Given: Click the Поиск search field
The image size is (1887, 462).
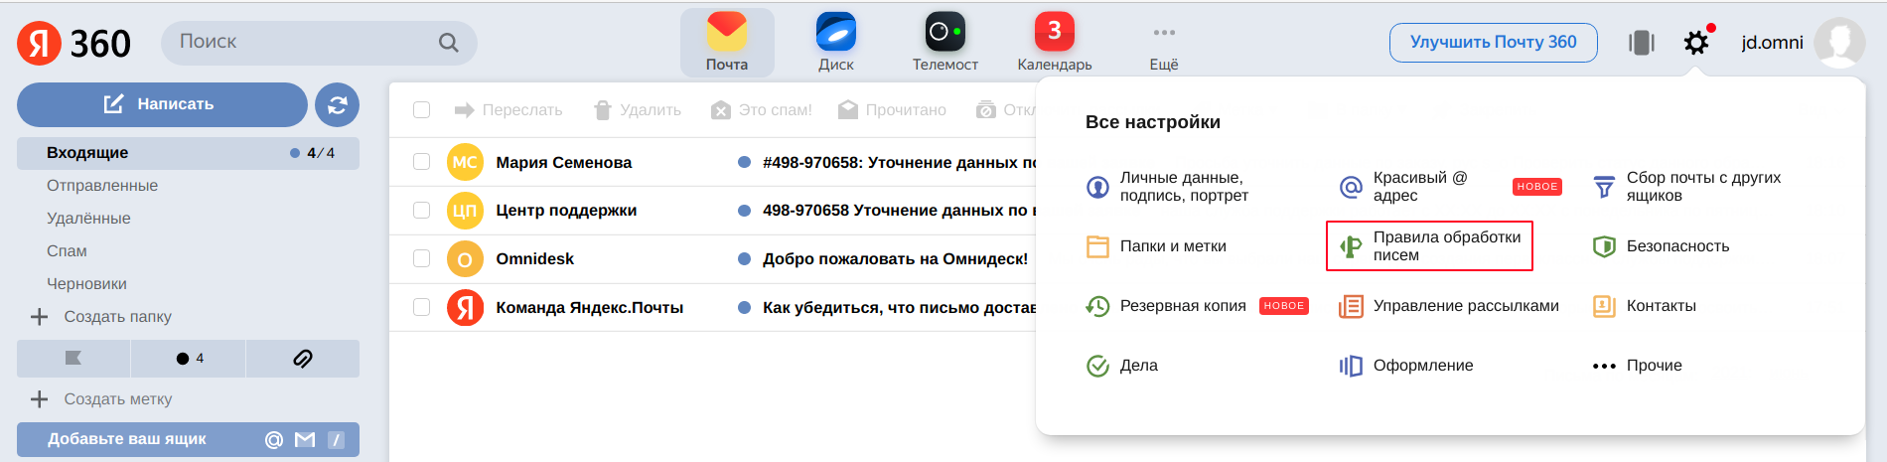Looking at the screenshot, I should 319,43.
